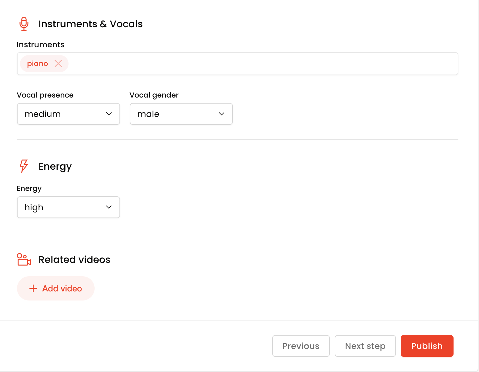Click the piano tag label
This screenshot has height=372, width=479.
coord(38,64)
